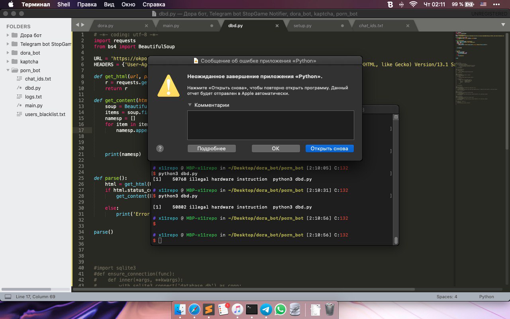The image size is (510, 319).
Task: Open the Shell menu
Action: click(x=64, y=4)
